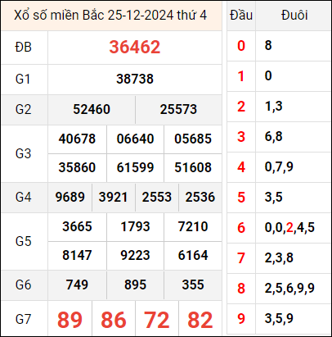Select G3 number 40678
332x337 pixels.
[x=77, y=139]
